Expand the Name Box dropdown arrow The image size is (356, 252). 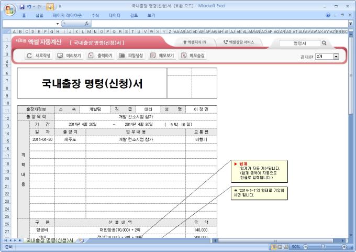click(58, 24)
